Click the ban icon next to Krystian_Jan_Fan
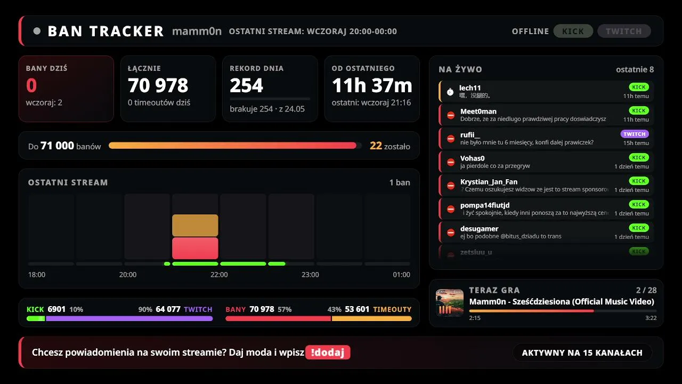The width and height of the screenshot is (682, 384). (x=451, y=186)
